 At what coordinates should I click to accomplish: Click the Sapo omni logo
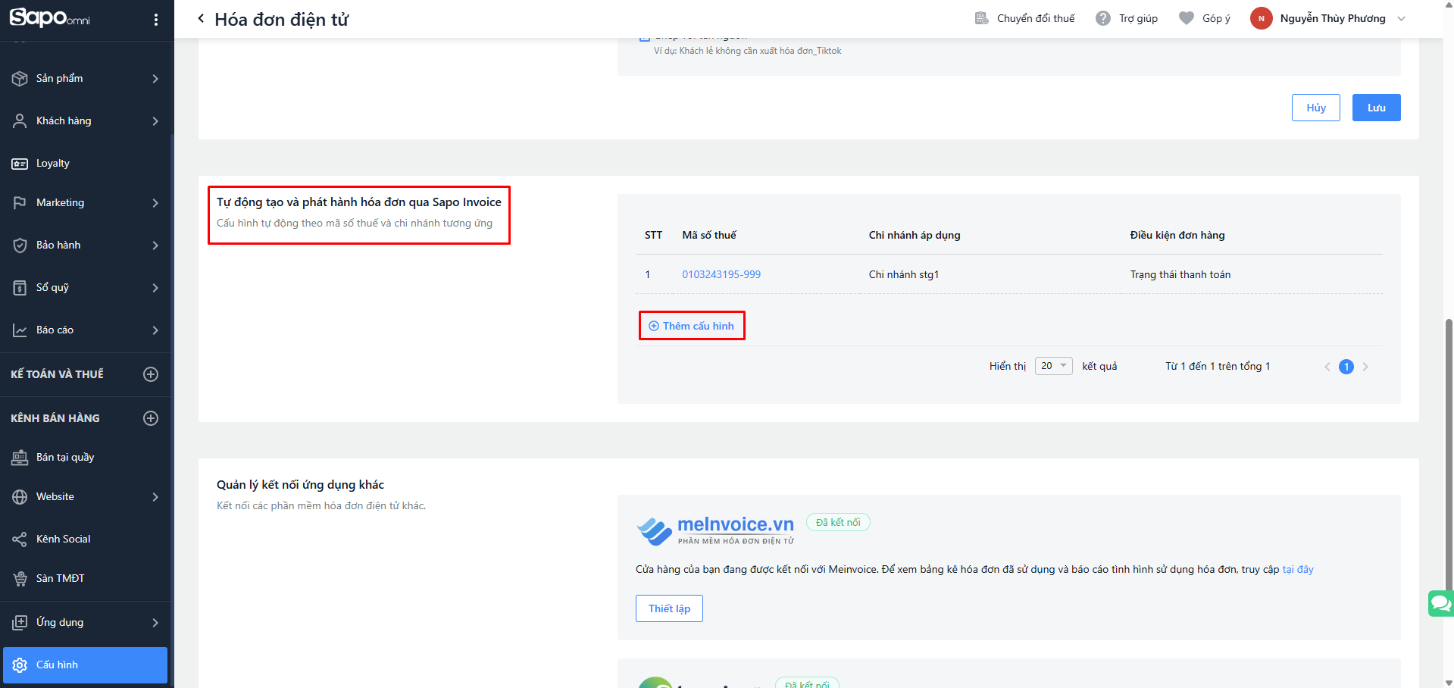50,17
